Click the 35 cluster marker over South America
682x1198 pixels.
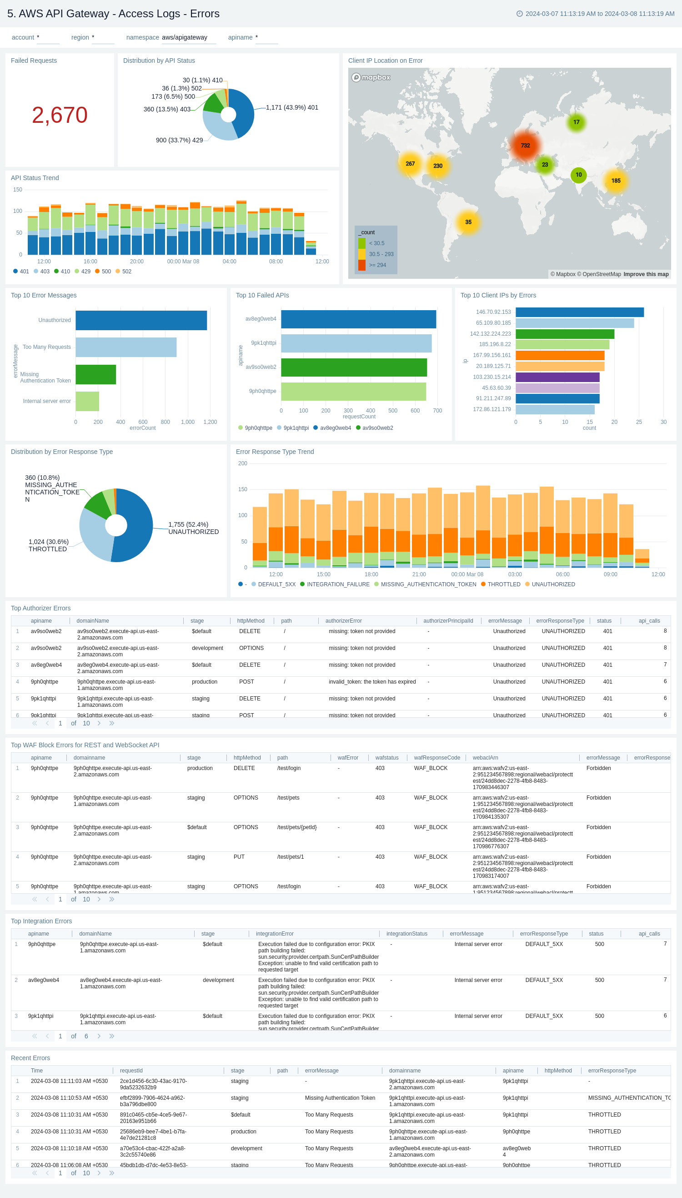(468, 221)
